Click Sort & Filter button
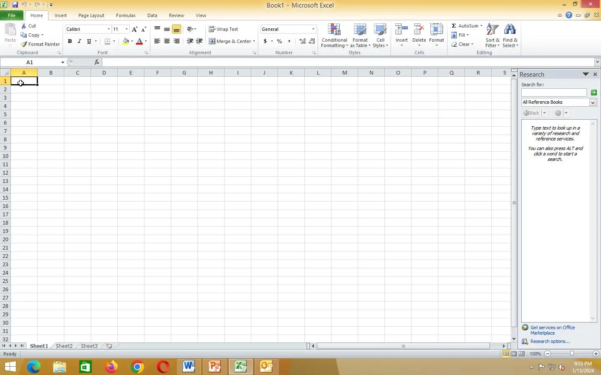Viewport: 601px width, 375px height. coord(492,36)
